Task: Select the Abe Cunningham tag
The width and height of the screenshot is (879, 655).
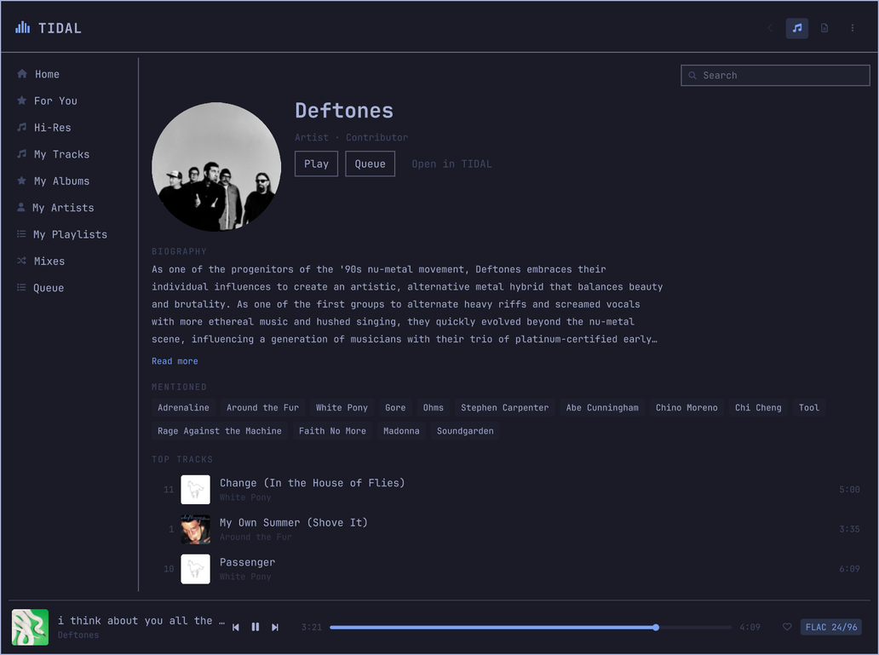Action: tap(602, 408)
